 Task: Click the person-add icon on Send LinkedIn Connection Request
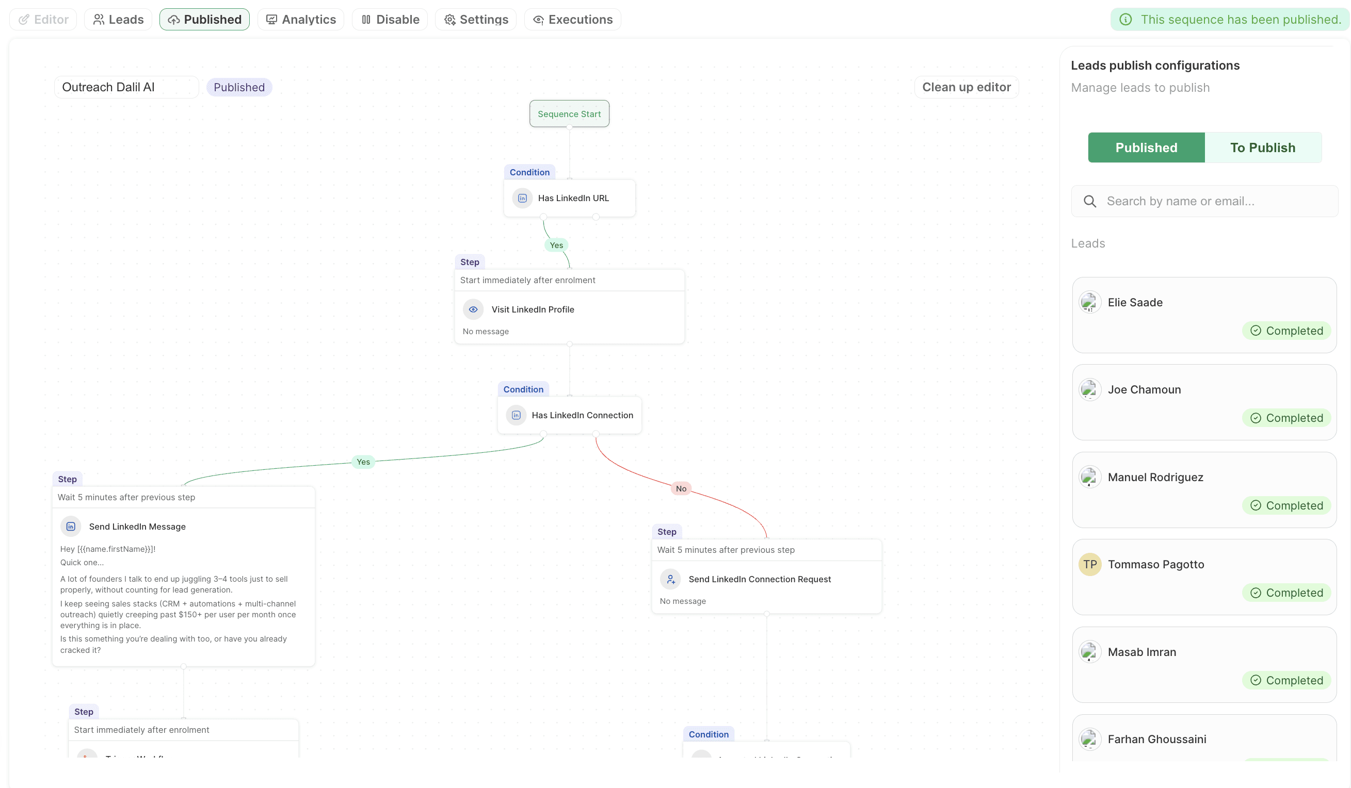670,579
